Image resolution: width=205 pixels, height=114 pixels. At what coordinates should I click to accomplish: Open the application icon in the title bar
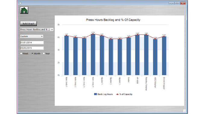click(x=20, y=3)
